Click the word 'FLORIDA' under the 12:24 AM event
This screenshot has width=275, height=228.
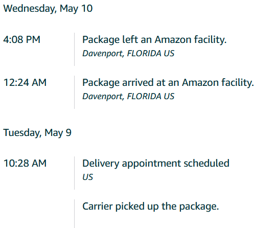144,96
